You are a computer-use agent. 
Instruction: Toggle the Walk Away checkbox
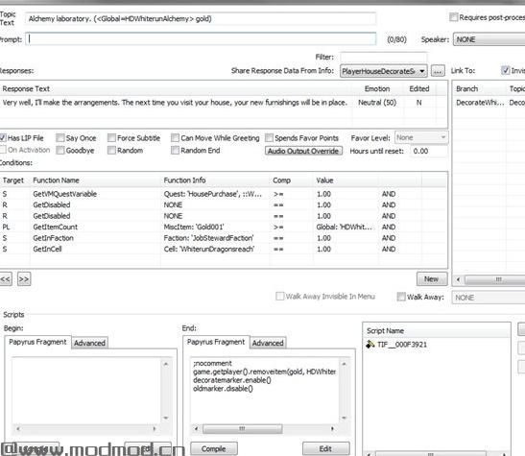click(x=401, y=297)
